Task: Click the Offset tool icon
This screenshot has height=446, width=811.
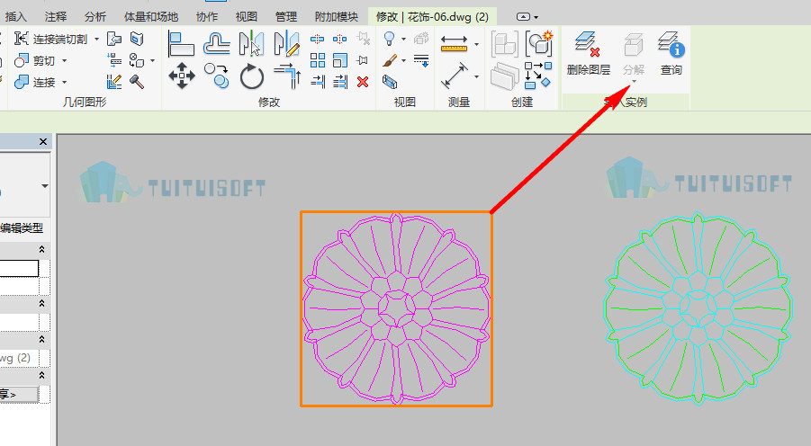Action: tap(216, 44)
